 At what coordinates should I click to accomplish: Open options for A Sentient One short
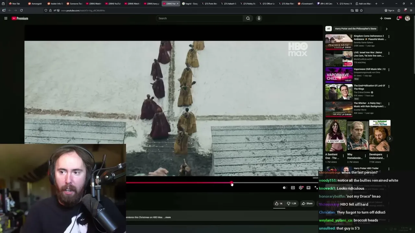pos(343,156)
